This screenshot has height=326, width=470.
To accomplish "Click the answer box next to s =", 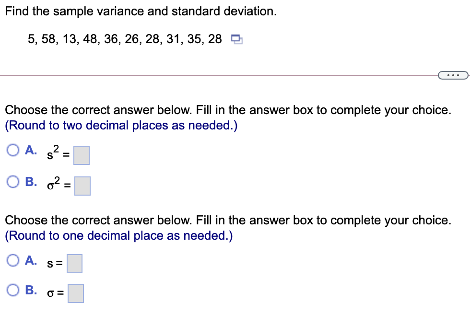I will [x=75, y=264].
